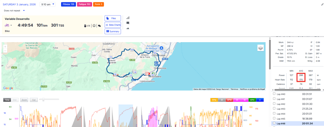Click the bar chart analysis icon

pyautogui.click(x=128, y=18)
